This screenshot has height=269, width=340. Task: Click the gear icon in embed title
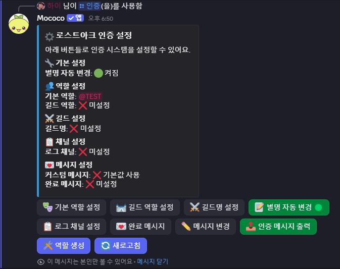(x=50, y=36)
